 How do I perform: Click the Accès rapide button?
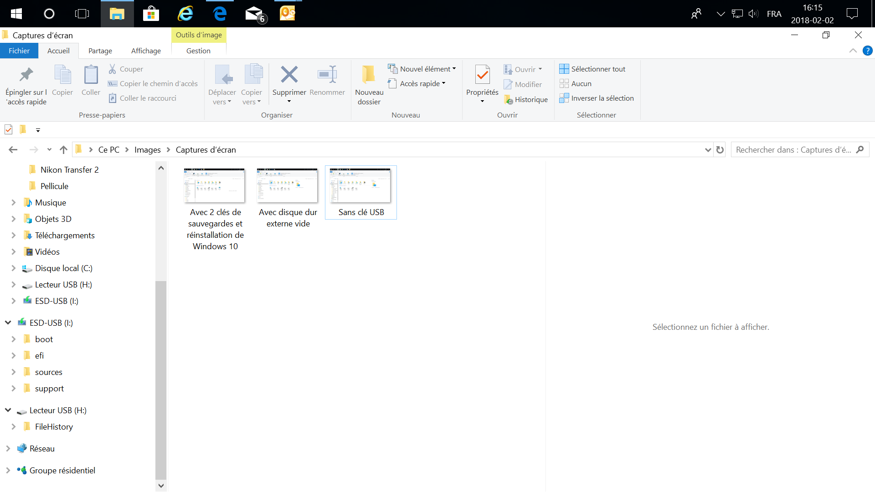420,84
